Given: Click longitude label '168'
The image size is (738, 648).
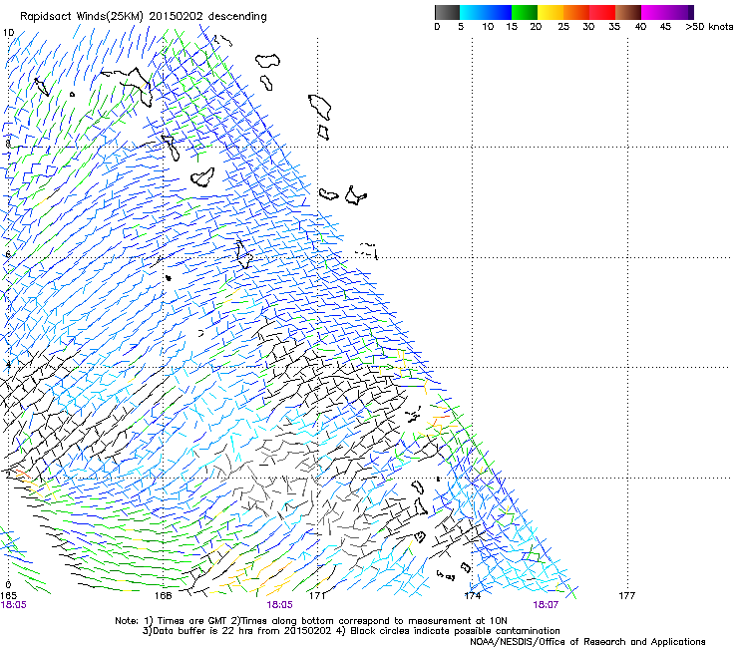Looking at the screenshot, I should [x=163, y=596].
